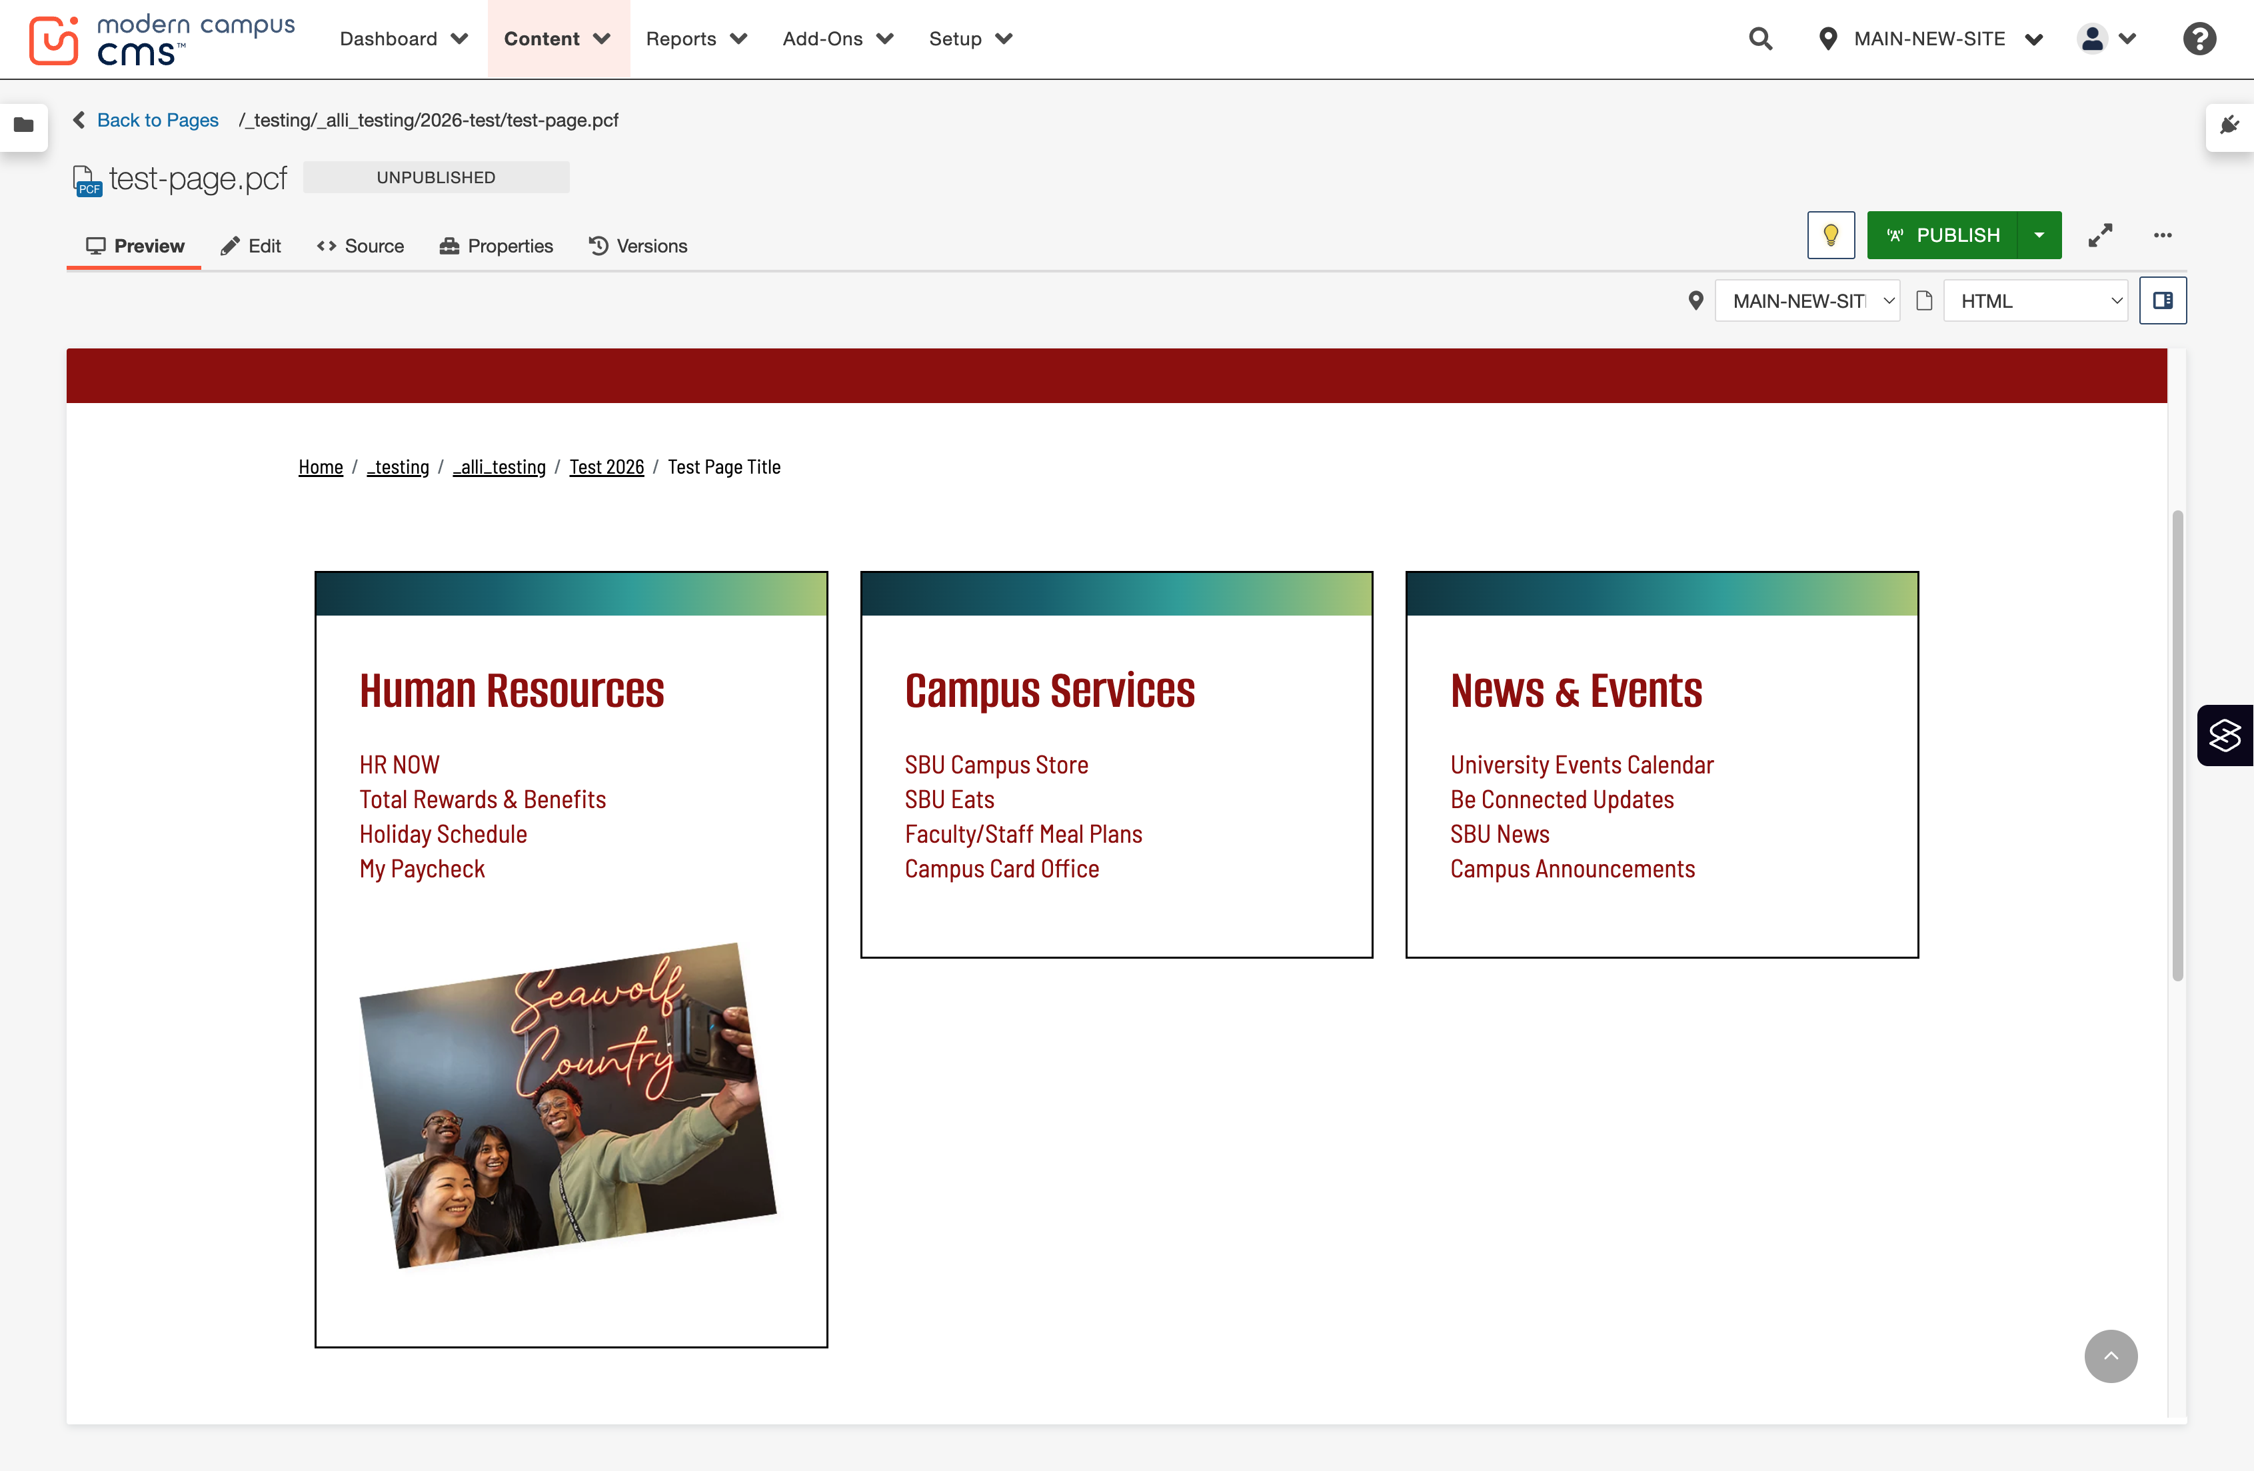Open the HTML output format select
The height and width of the screenshot is (1471, 2254).
point(2035,300)
